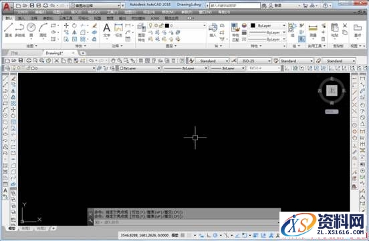The image size is (369, 241).
Task: Click the Paste (粘贴) clipboard icon
Action: (x=334, y=30)
